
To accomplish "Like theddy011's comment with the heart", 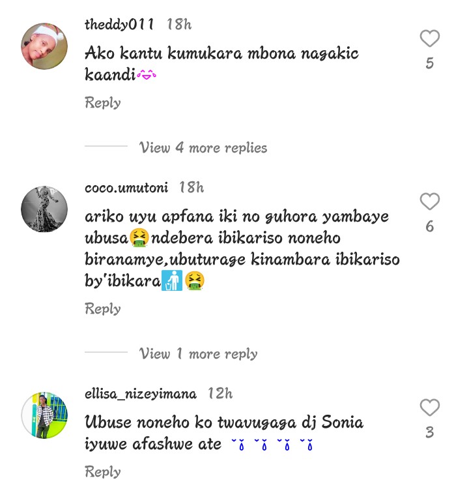I will click(x=429, y=38).
